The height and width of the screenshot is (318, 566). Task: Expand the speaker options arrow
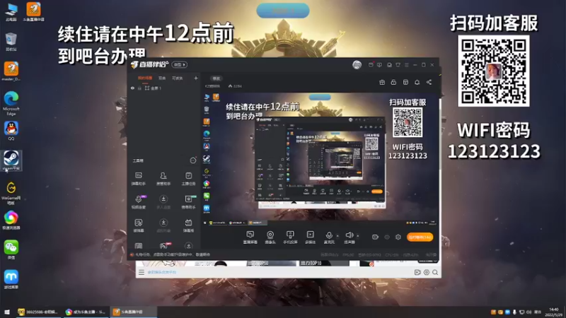[358, 236]
